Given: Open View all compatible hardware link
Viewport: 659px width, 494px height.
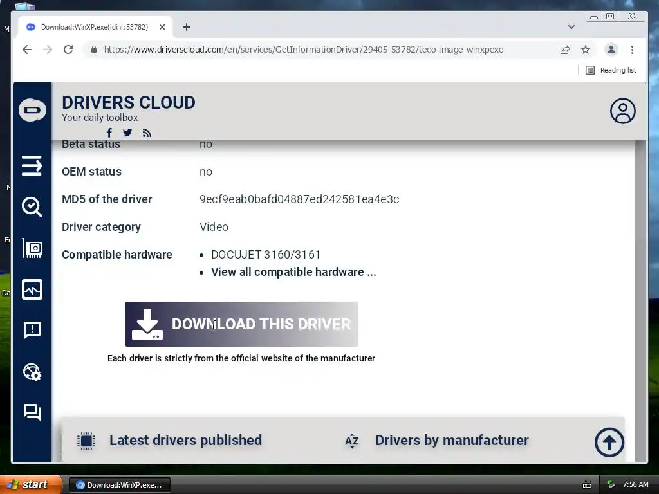Looking at the screenshot, I should [293, 272].
